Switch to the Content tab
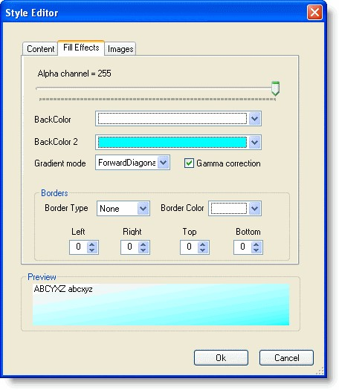 [40, 49]
